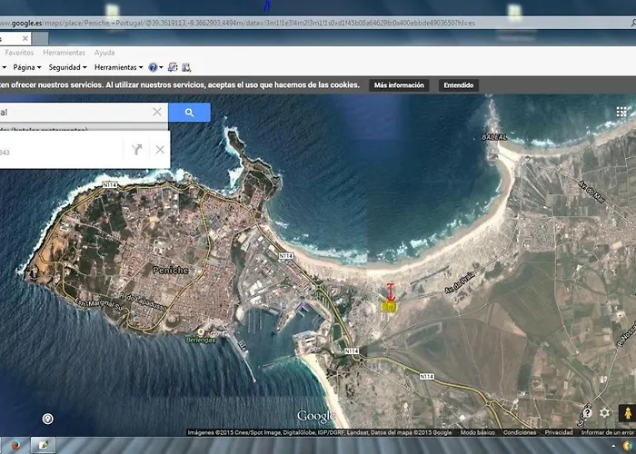Close the Peniche place info card
This screenshot has height=454, width=636.
pyautogui.click(x=160, y=149)
